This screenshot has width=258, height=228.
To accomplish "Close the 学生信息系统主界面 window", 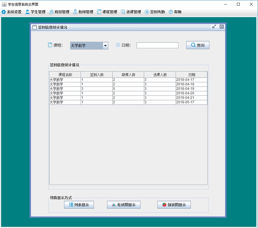I will click(x=251, y=4).
